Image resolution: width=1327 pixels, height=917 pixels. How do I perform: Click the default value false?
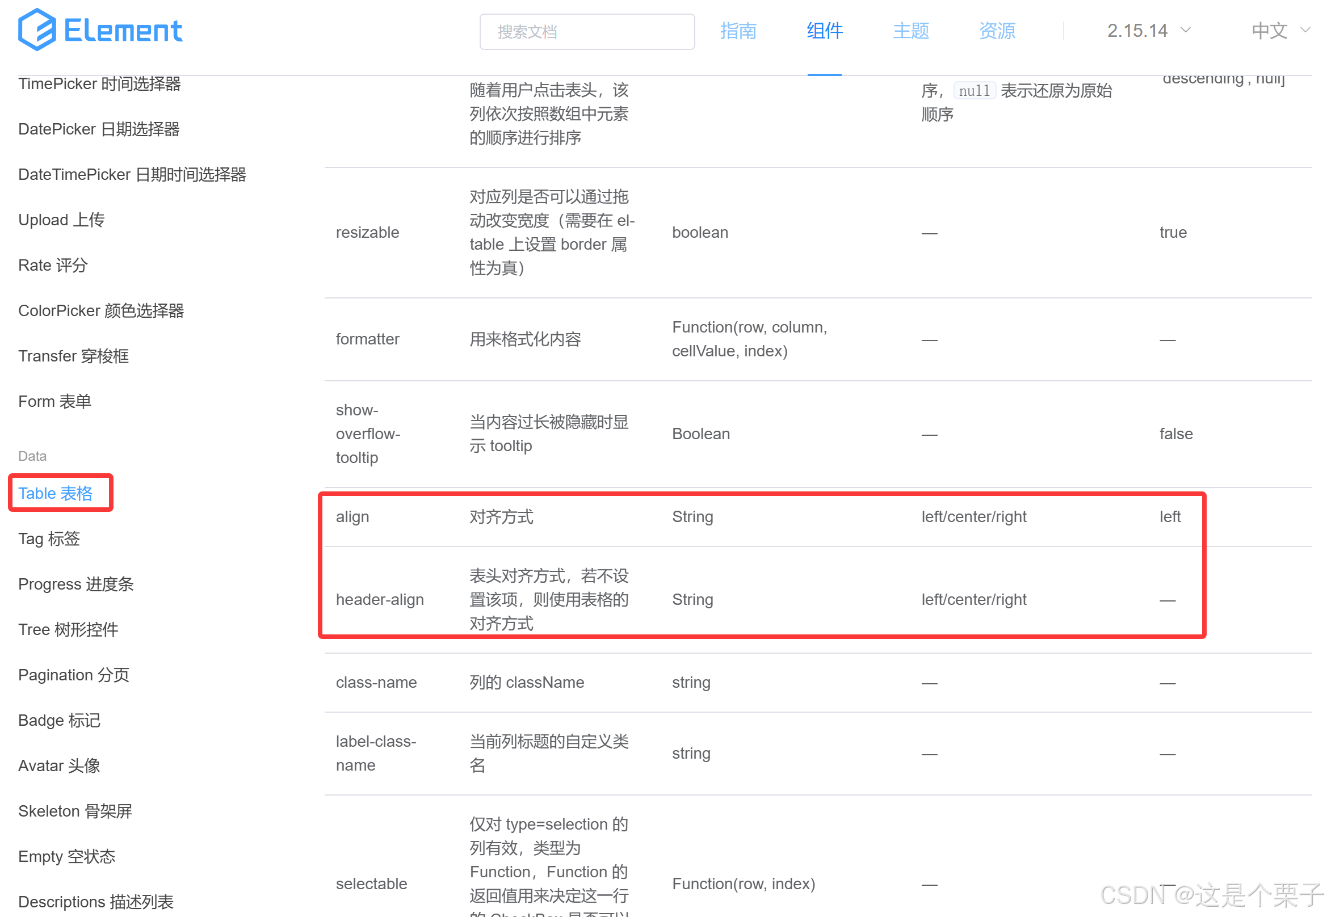(1177, 434)
